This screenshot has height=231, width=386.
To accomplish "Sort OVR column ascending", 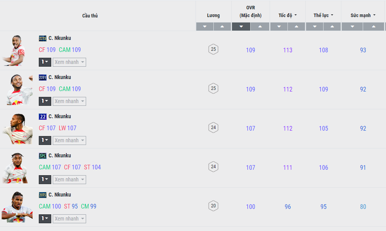I will pyautogui.click(x=260, y=27).
